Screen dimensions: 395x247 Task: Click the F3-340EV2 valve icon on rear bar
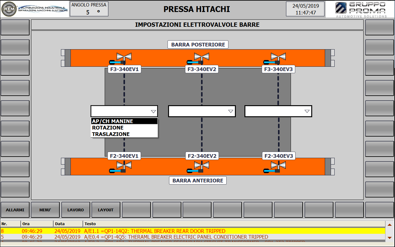click(x=198, y=58)
